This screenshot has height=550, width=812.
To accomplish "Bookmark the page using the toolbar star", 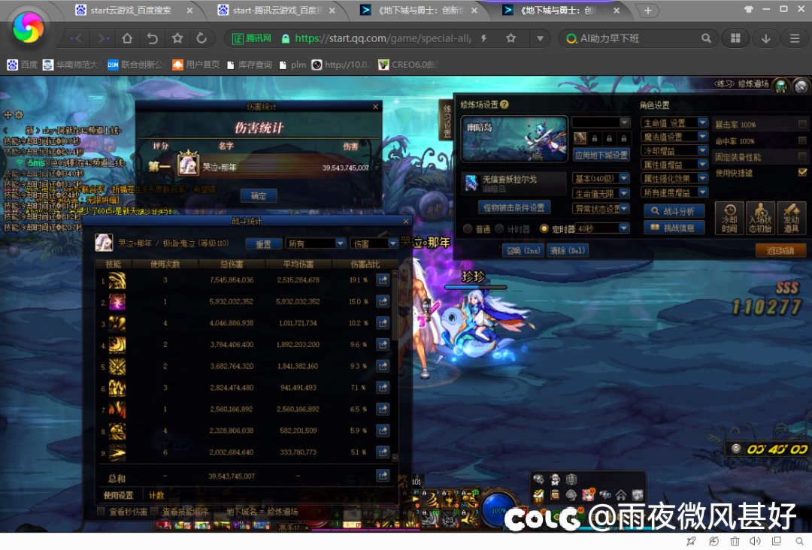I will (177, 38).
